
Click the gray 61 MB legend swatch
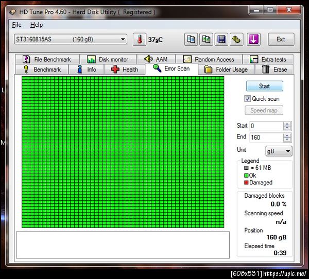tap(246, 168)
